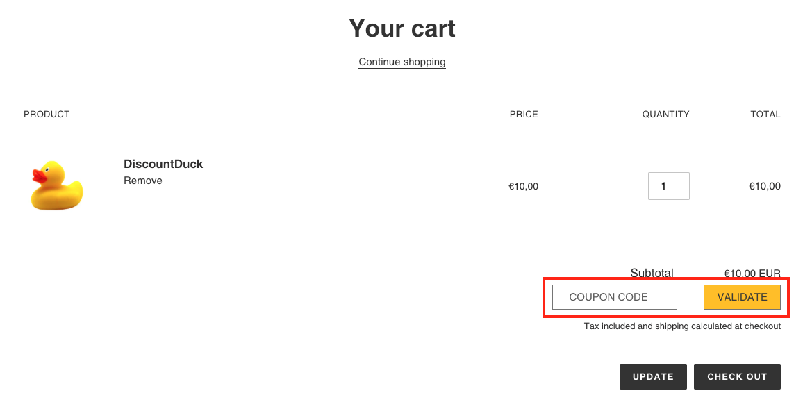Click into the Coupon Code field
The height and width of the screenshot is (402, 803).
click(x=614, y=297)
